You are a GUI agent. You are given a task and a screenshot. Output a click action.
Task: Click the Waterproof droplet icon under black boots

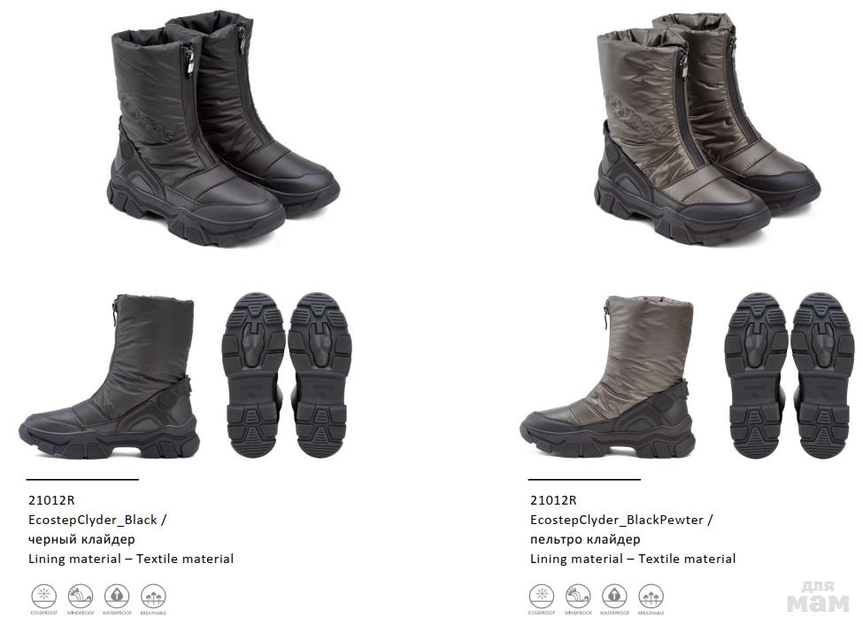[117, 596]
